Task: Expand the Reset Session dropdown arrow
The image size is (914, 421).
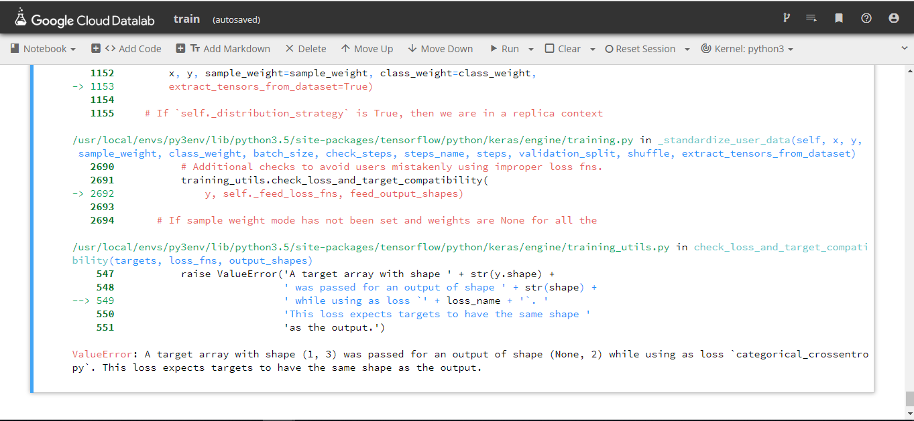Action: [686, 48]
